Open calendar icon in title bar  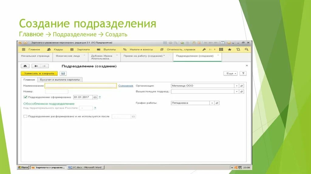(x=199, y=43)
